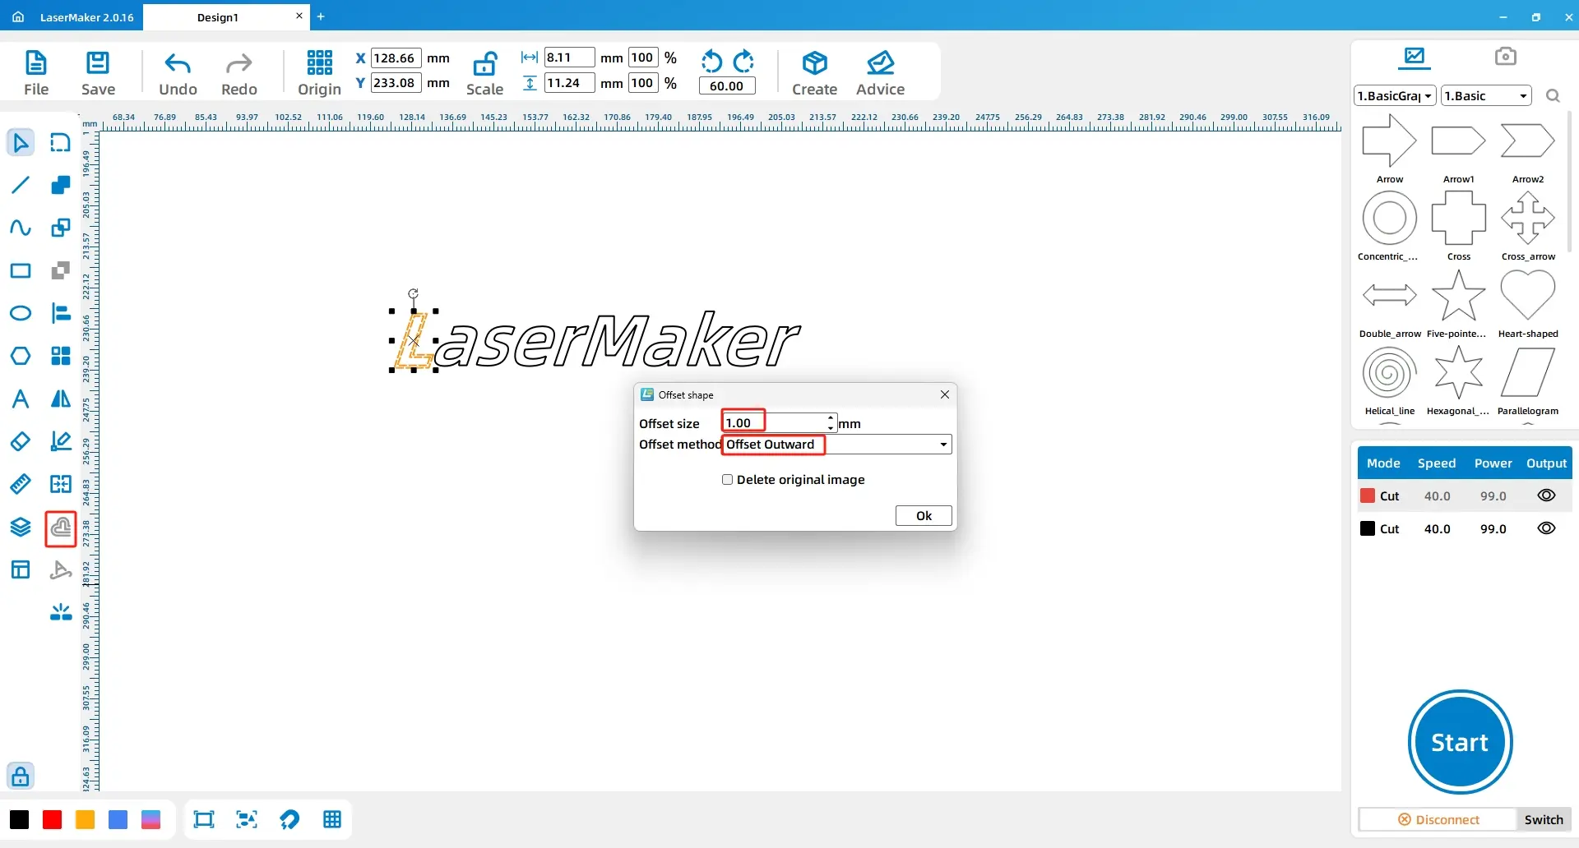Click the Save toolbar icon

98,72
